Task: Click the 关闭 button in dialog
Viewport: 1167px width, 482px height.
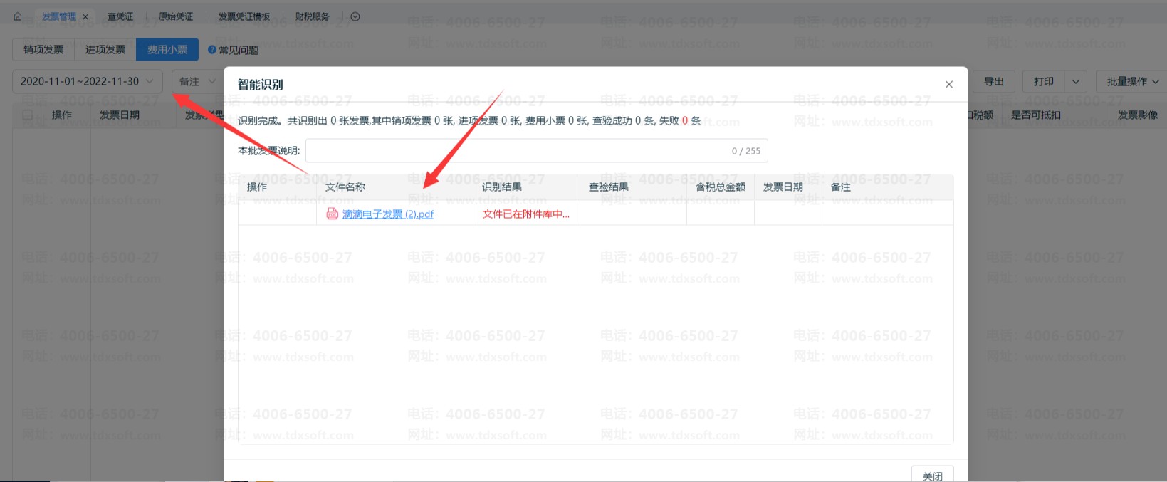Action: [932, 476]
